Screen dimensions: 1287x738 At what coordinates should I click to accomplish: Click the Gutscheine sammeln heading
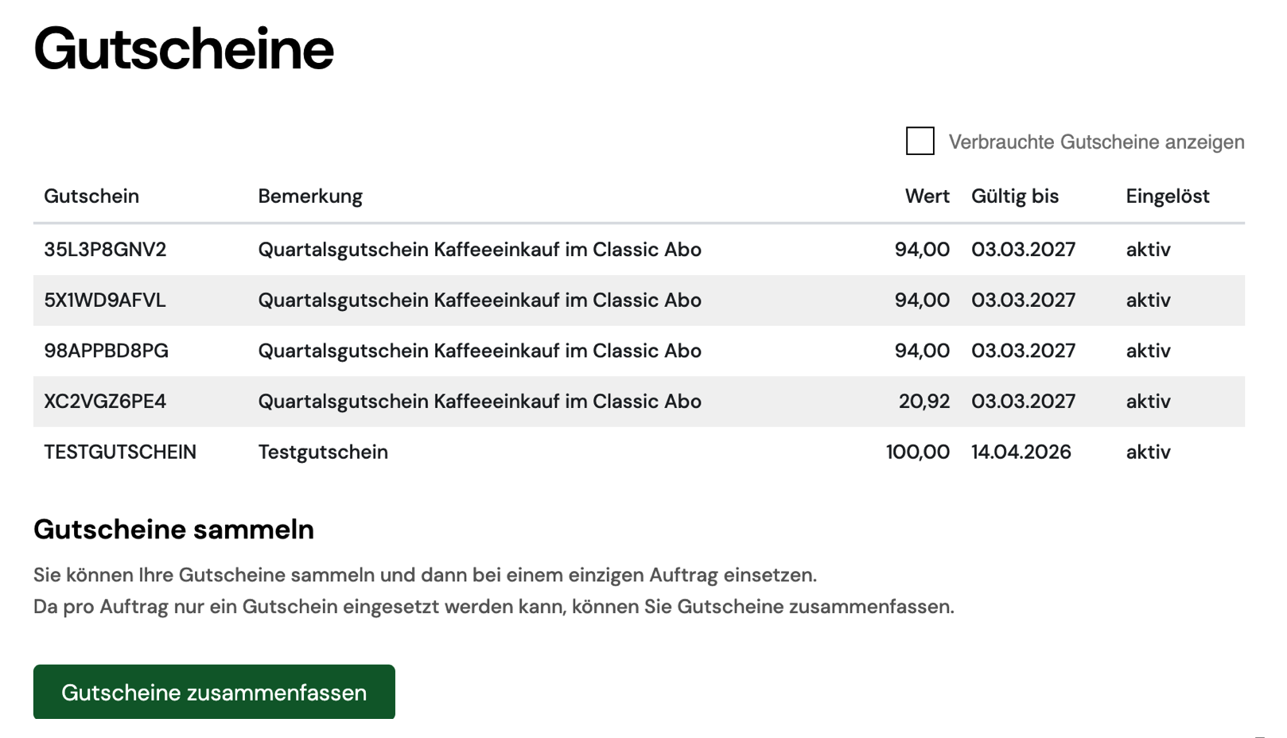[173, 530]
